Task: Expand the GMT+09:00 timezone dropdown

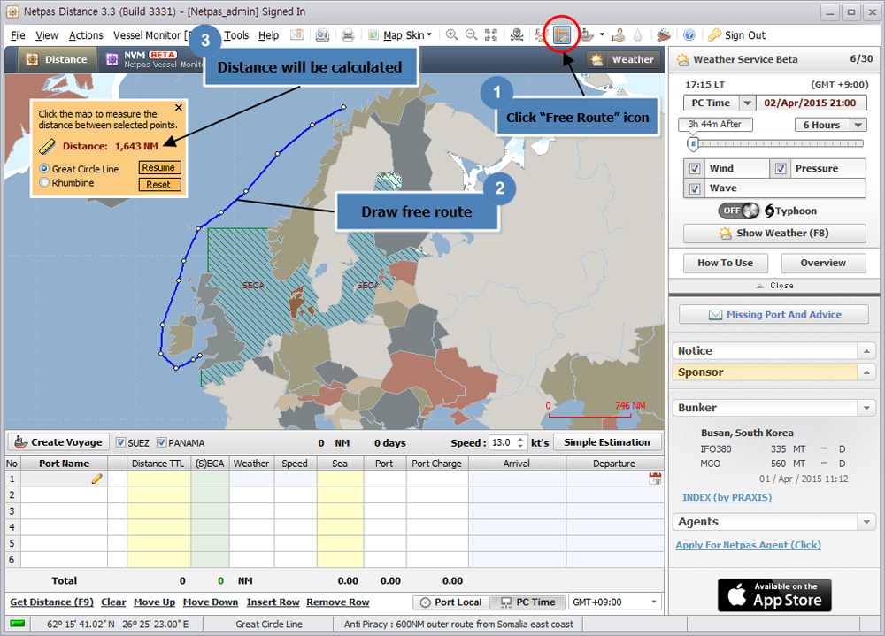Action: click(653, 602)
